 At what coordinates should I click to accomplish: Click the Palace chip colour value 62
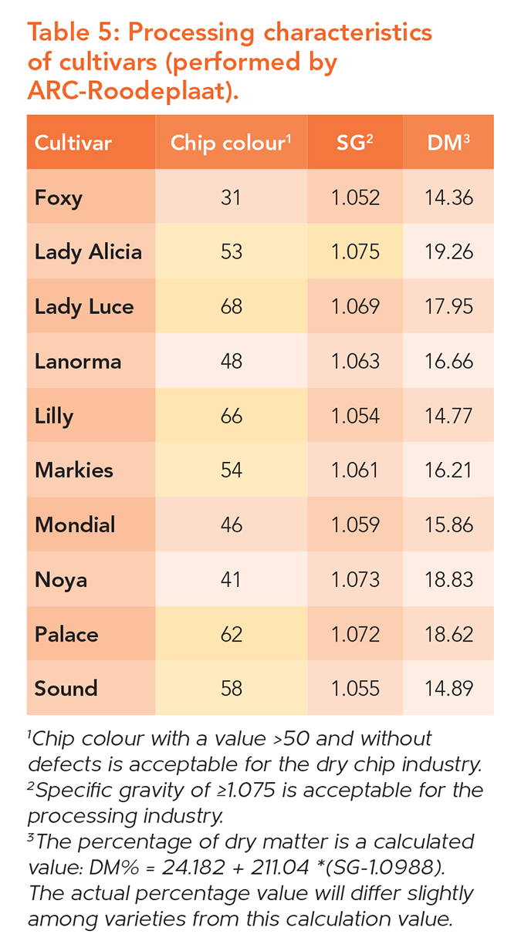click(x=231, y=635)
